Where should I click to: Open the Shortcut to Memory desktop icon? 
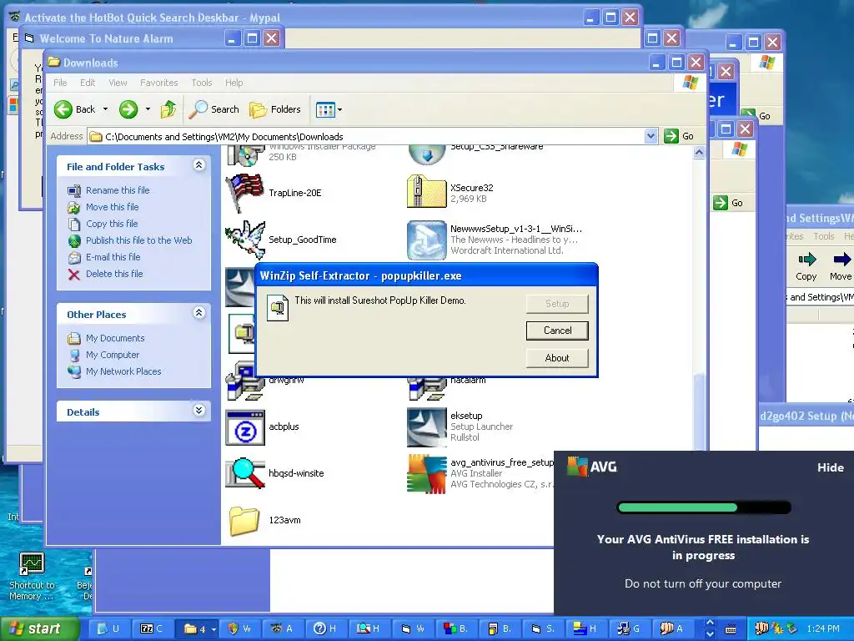click(x=32, y=576)
